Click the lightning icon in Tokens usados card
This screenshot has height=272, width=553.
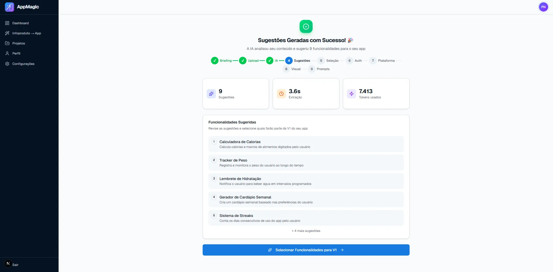pos(351,94)
